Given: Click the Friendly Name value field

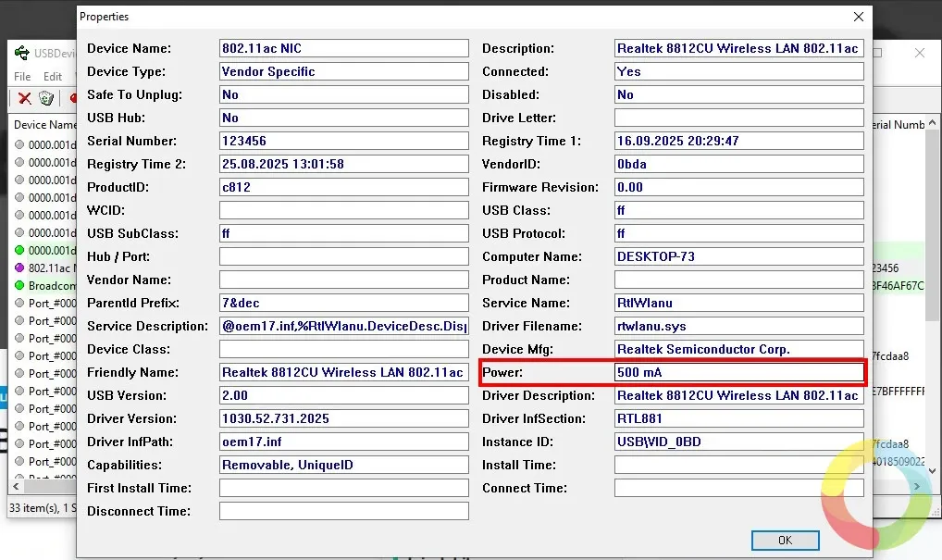Looking at the screenshot, I should [x=343, y=372].
